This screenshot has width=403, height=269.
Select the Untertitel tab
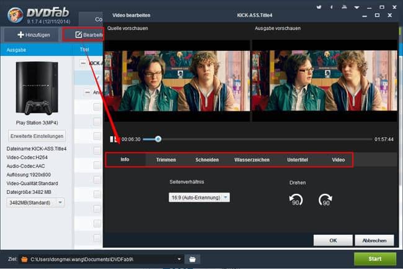click(x=298, y=160)
